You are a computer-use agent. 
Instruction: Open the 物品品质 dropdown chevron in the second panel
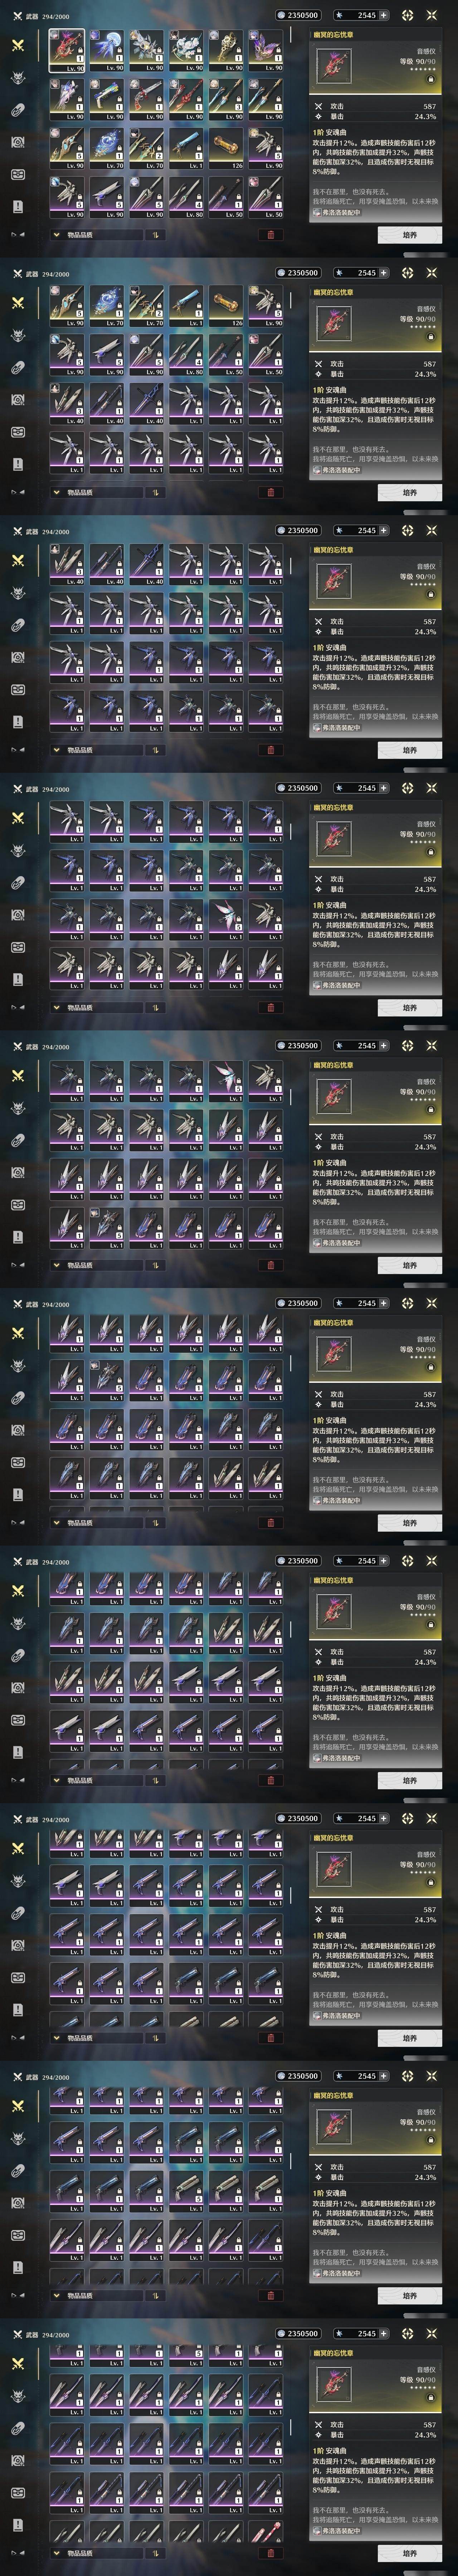[56, 492]
